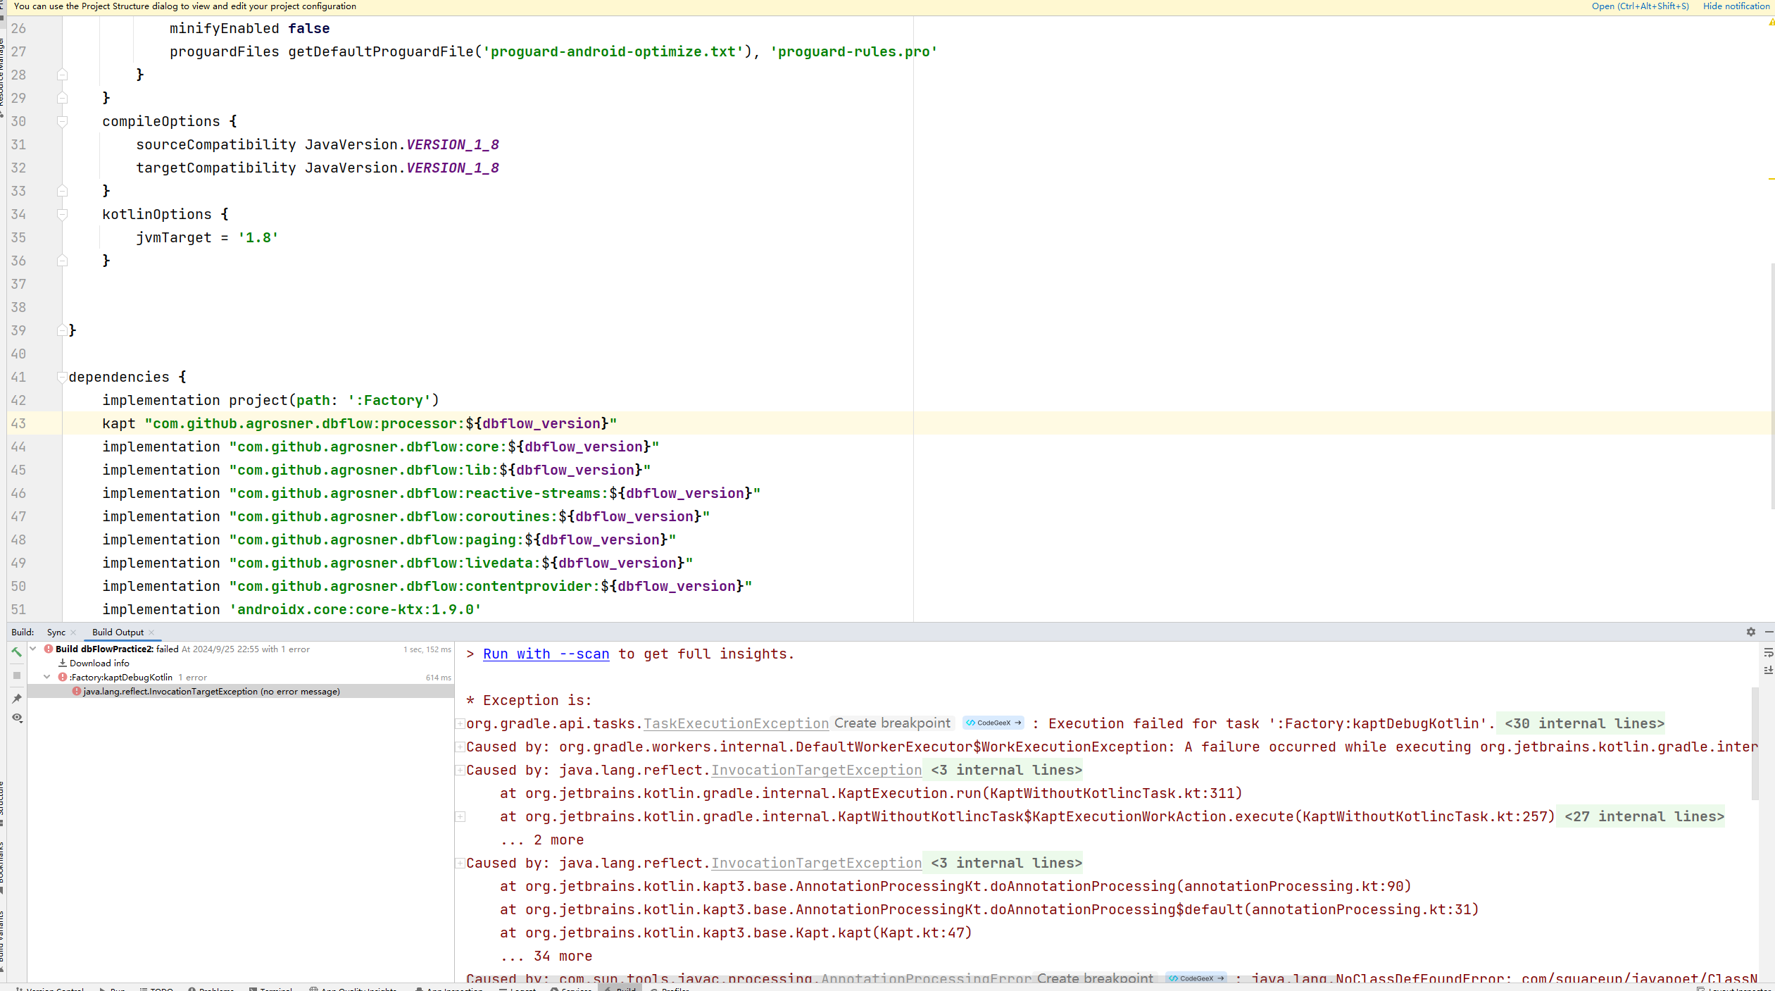This screenshot has width=1775, height=991.
Task: Switch to the Sync tab
Action: (x=56, y=632)
